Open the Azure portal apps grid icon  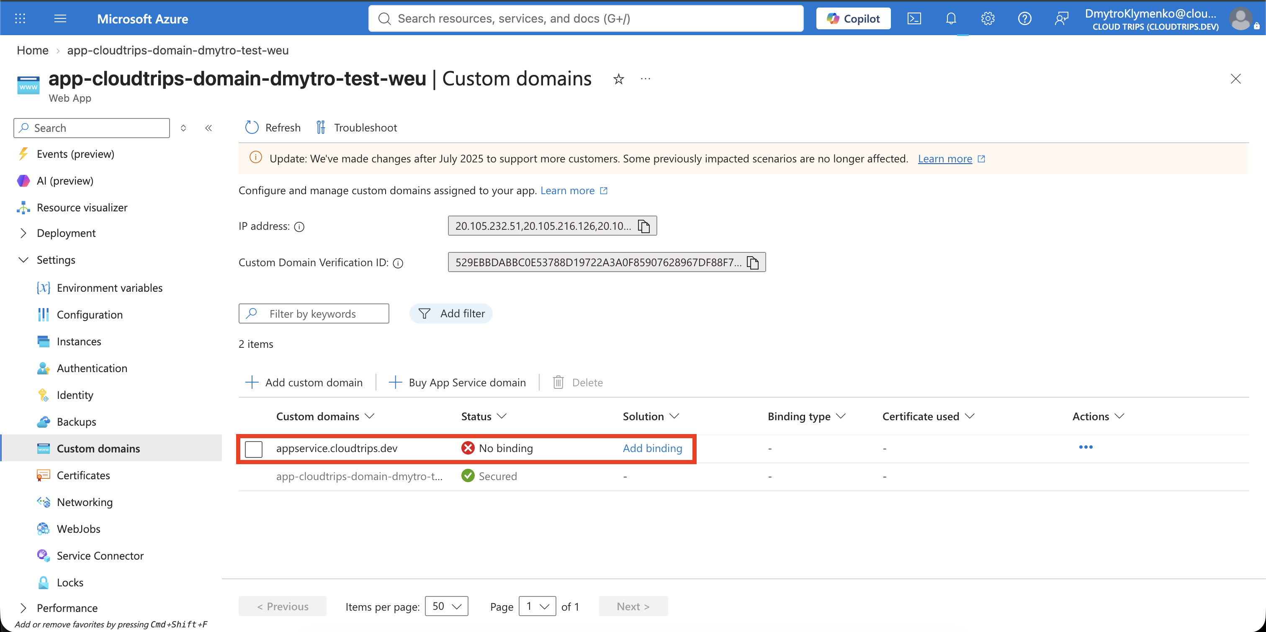click(x=20, y=19)
